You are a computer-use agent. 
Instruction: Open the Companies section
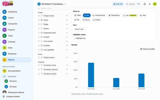pos(16,24)
